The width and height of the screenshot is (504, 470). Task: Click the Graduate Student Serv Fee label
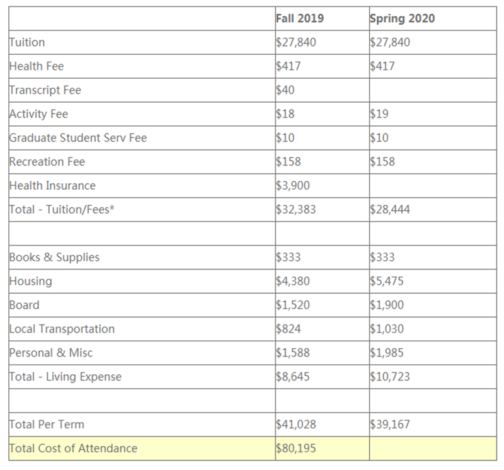tap(78, 138)
